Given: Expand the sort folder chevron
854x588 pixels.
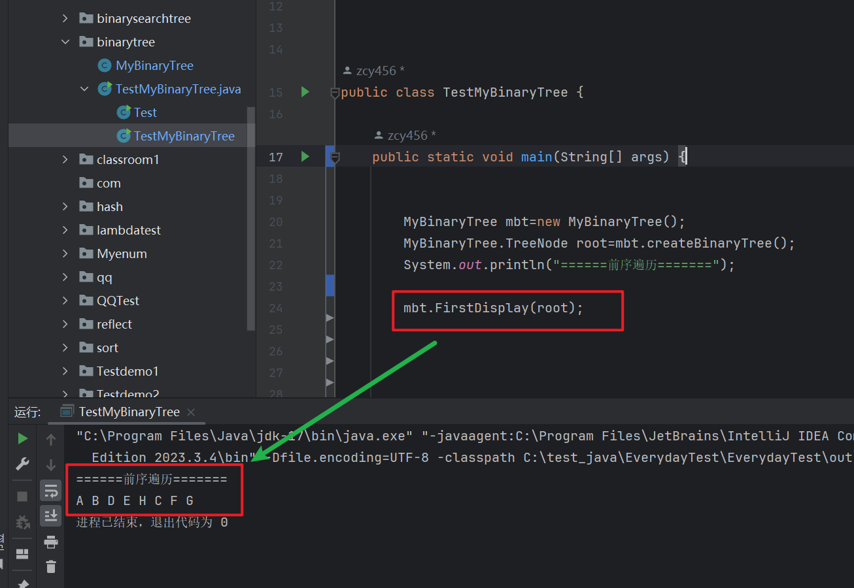Looking at the screenshot, I should coord(65,348).
